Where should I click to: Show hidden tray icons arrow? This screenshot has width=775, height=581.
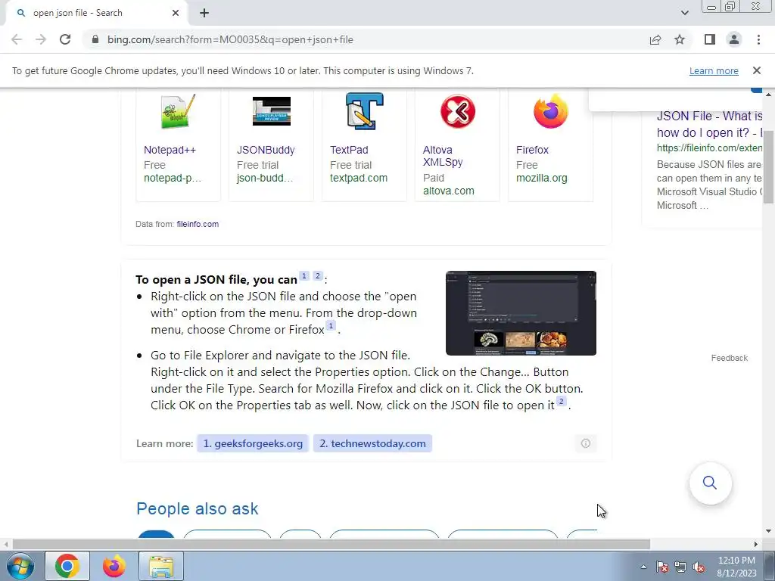click(643, 567)
